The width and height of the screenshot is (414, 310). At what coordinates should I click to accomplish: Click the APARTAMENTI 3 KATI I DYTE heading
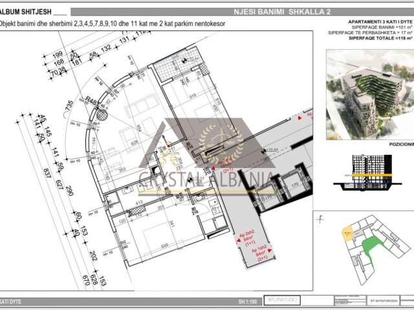[380, 22]
